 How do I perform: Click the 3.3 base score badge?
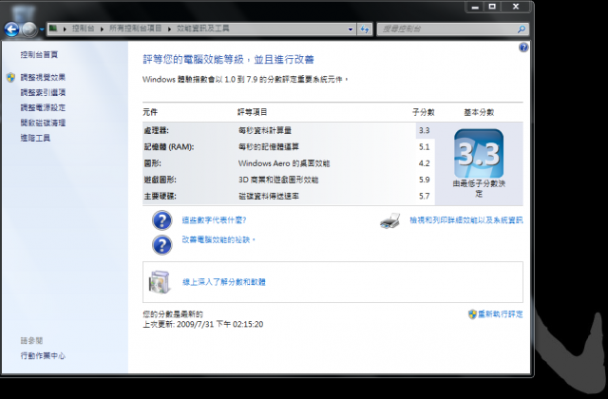coord(479,154)
